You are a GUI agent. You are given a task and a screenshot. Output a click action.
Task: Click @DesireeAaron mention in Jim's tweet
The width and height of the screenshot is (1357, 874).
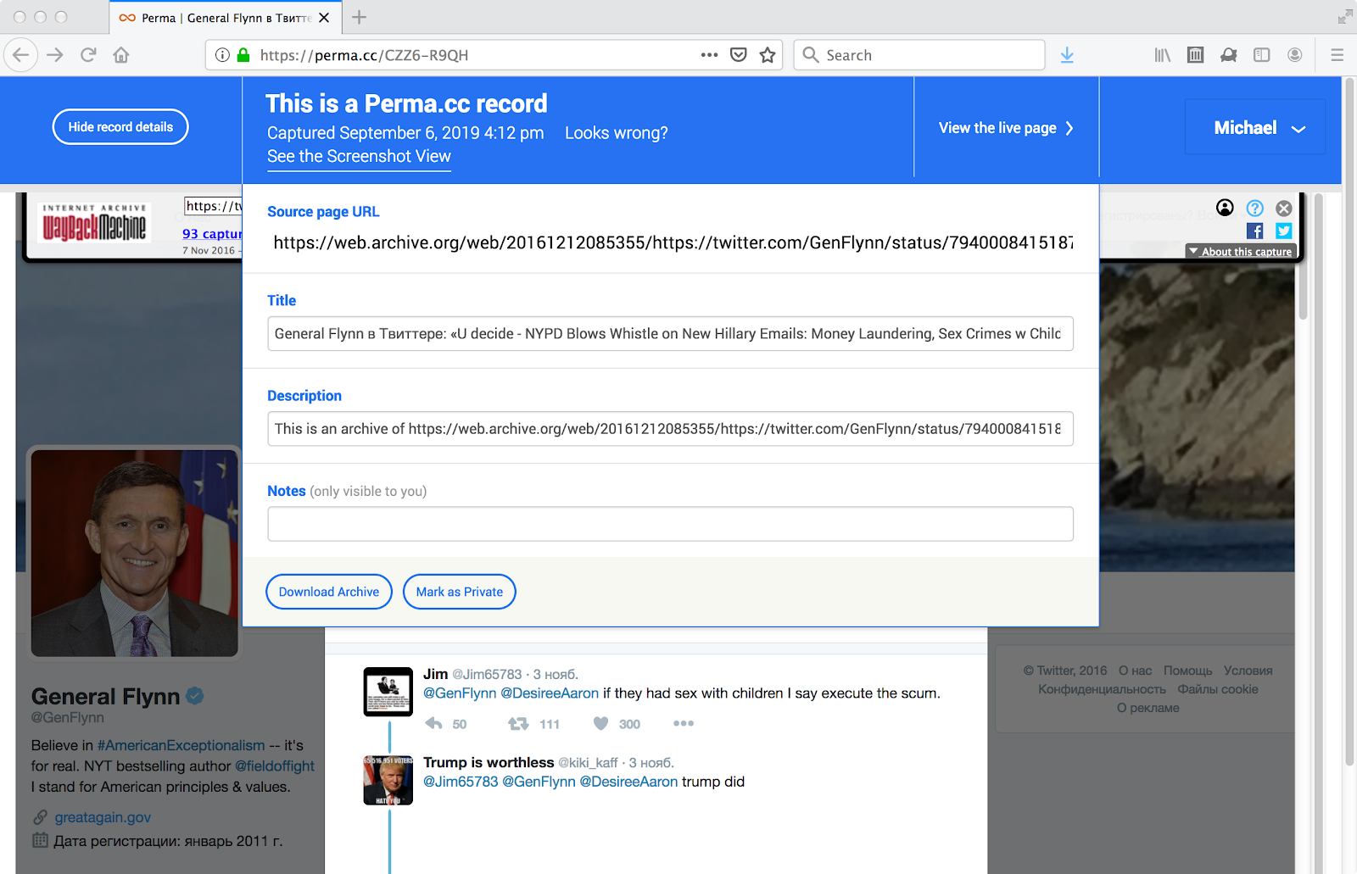550,693
